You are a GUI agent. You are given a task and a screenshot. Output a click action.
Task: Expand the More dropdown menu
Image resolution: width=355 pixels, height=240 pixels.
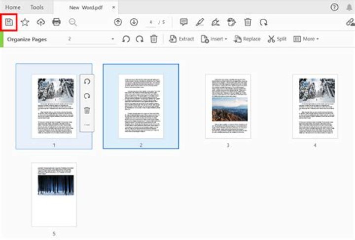tap(306, 39)
